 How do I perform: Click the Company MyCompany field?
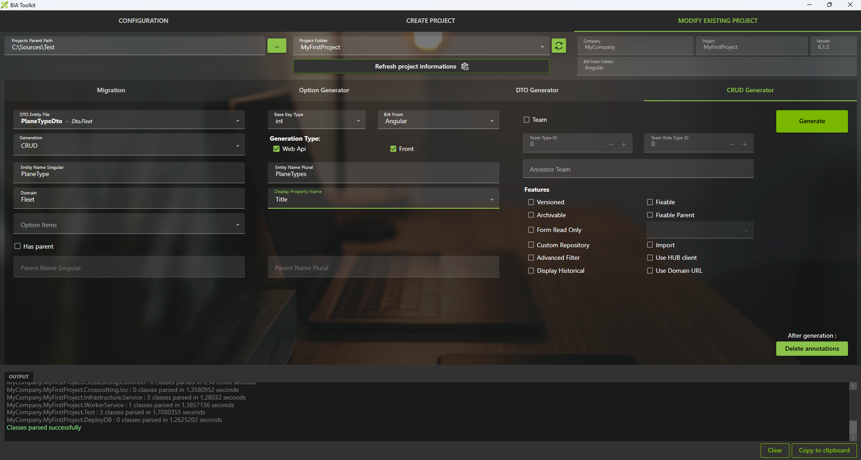(x=635, y=46)
